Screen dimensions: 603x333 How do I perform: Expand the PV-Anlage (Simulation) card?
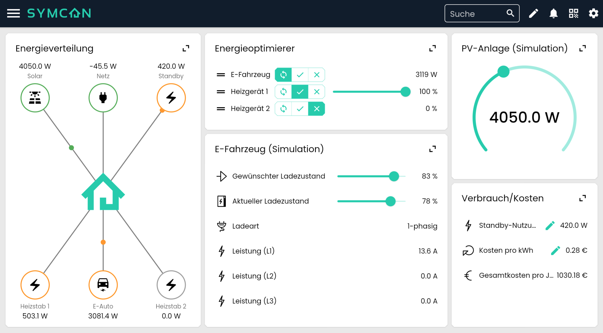point(582,48)
